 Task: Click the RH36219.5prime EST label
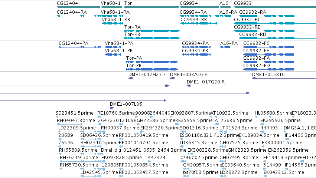(x=79, y=158)
